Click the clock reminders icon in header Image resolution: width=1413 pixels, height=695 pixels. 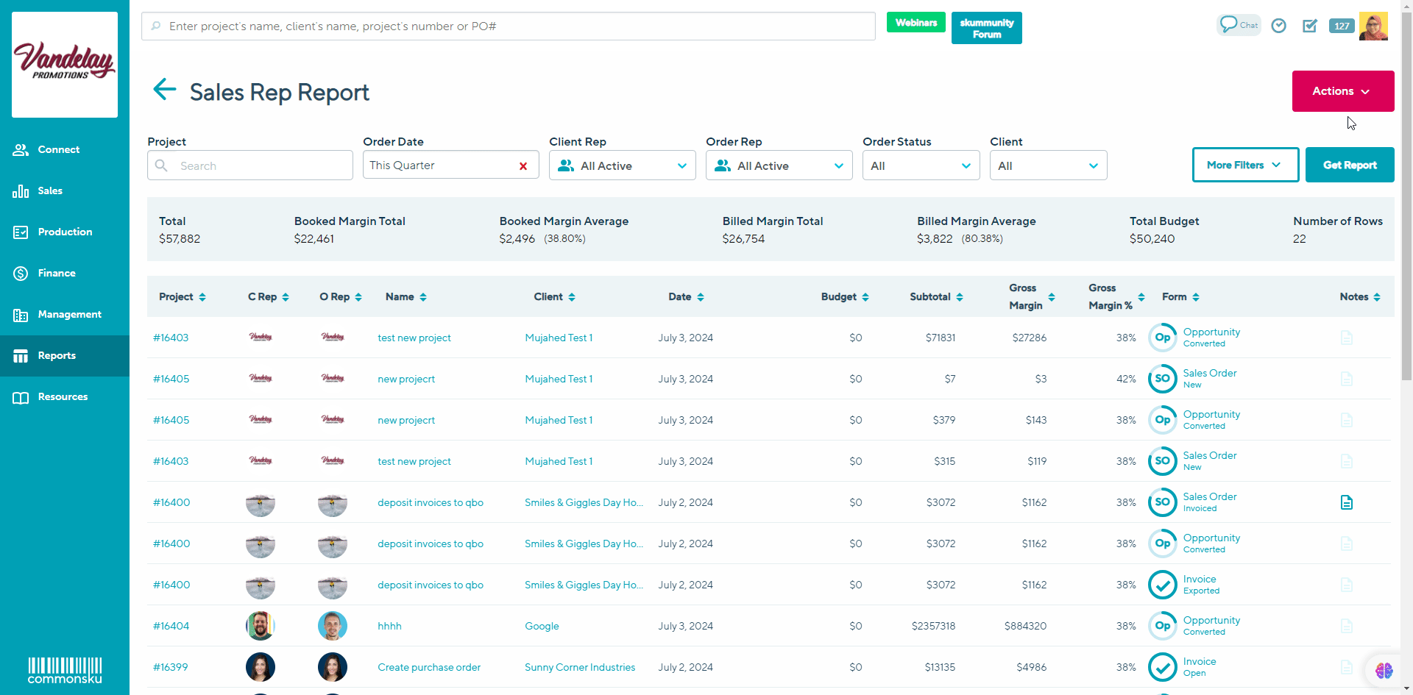coord(1279,26)
